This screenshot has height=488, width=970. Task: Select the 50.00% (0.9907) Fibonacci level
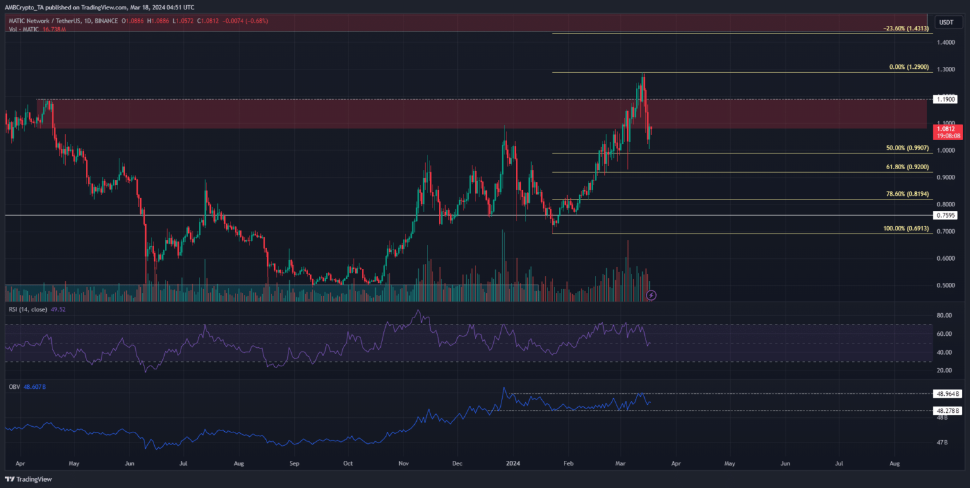coord(909,148)
